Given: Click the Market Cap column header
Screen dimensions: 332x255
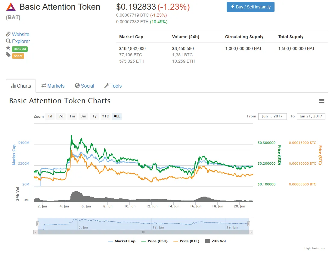Looking at the screenshot, I should click(131, 37).
